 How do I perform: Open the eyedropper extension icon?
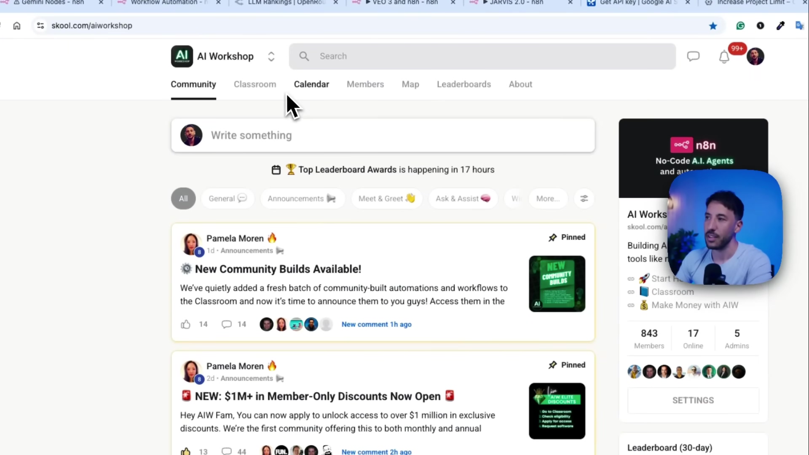(780, 26)
